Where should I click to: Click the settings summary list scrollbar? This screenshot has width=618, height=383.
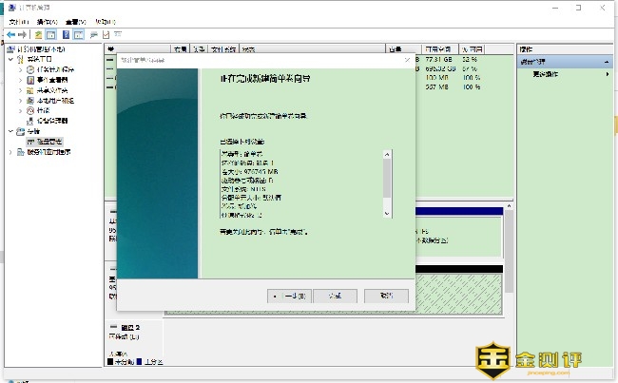[x=387, y=181]
